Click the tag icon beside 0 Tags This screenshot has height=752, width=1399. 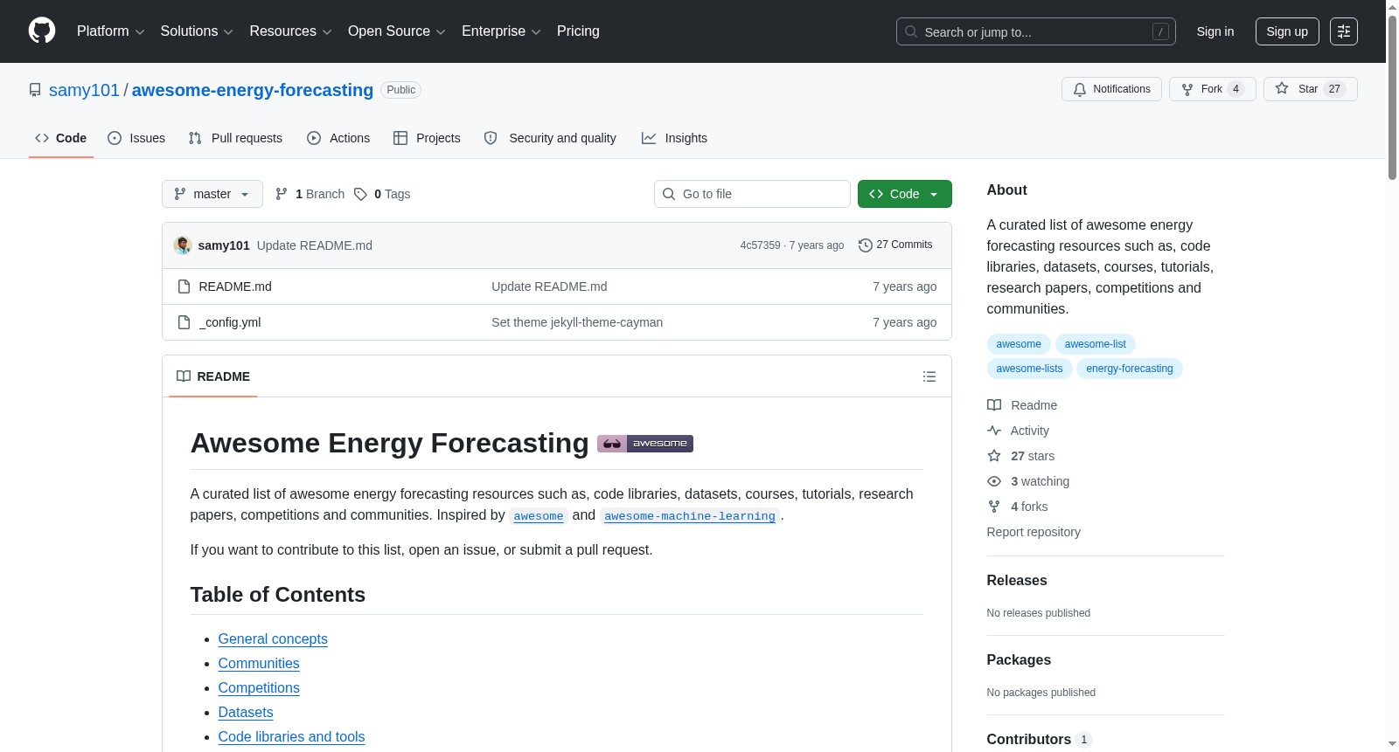pos(360,194)
